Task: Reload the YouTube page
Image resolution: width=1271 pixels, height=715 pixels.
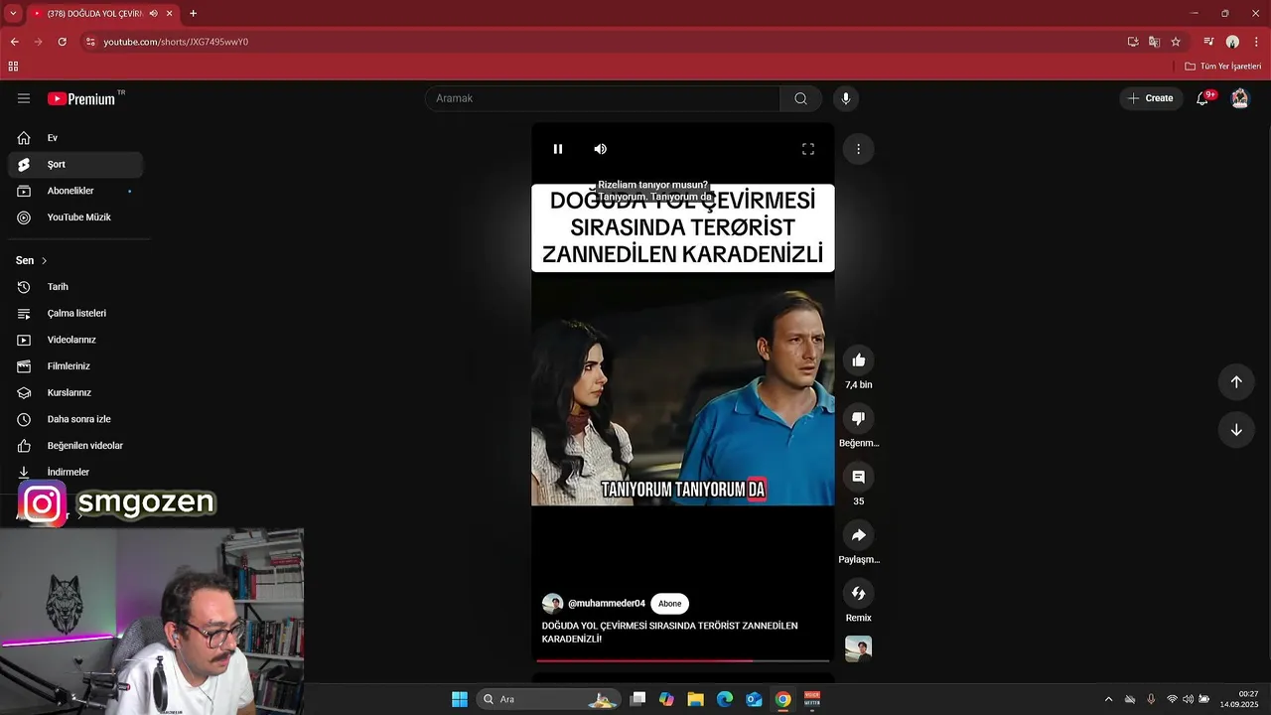Action: (x=62, y=42)
